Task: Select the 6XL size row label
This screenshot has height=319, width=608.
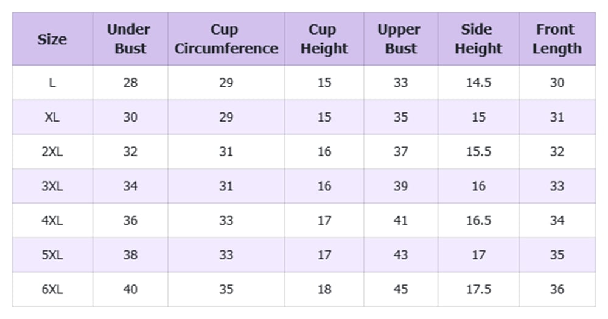Action: click(x=52, y=289)
